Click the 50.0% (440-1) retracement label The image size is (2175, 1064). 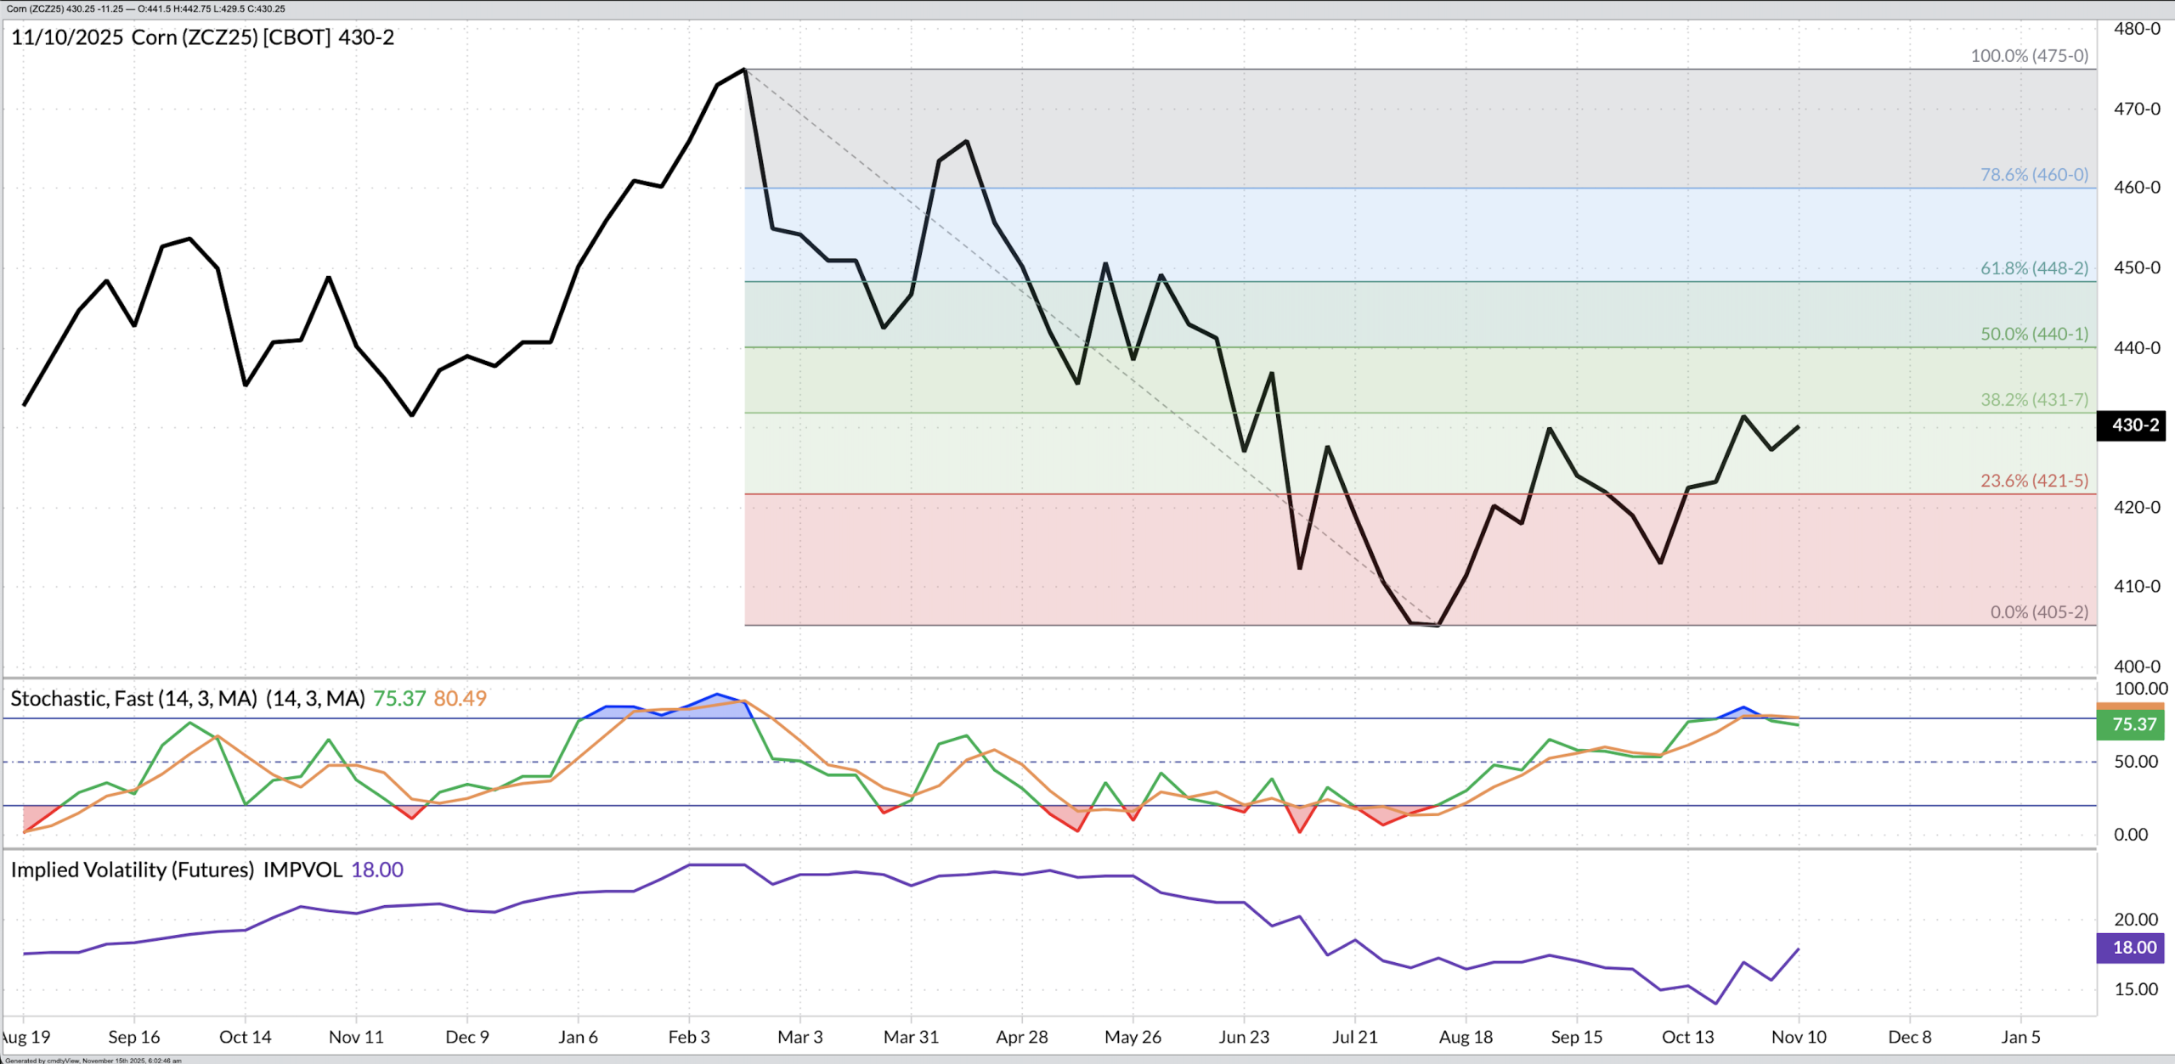[x=2033, y=335]
